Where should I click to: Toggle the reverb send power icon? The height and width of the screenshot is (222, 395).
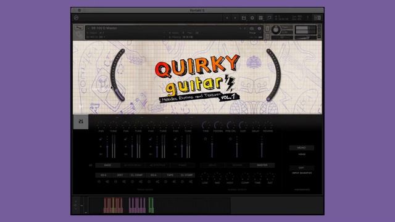pos(230,139)
